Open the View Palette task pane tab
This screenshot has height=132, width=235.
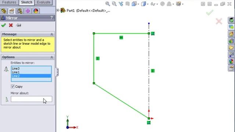pos(231,55)
